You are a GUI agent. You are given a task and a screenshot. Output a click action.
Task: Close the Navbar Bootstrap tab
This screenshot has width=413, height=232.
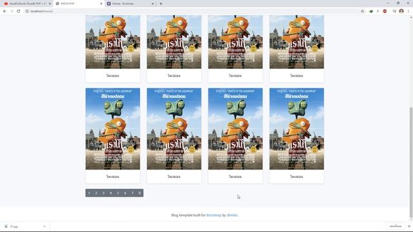click(x=152, y=4)
